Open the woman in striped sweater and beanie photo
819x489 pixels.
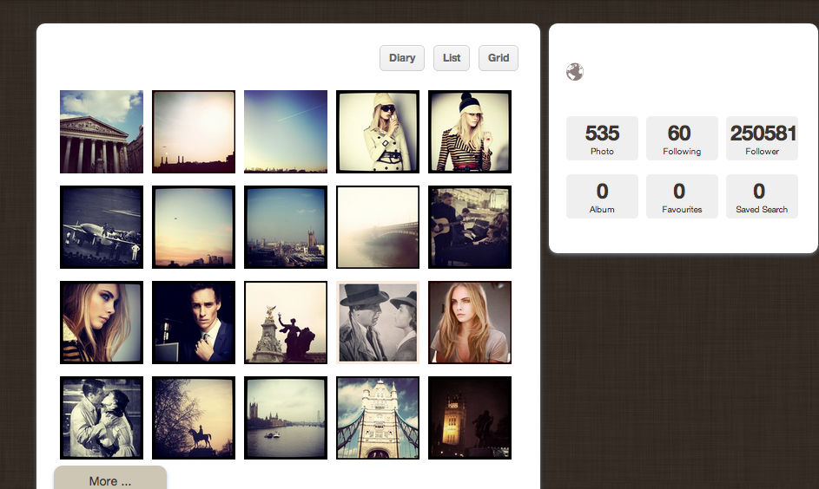[470, 132]
